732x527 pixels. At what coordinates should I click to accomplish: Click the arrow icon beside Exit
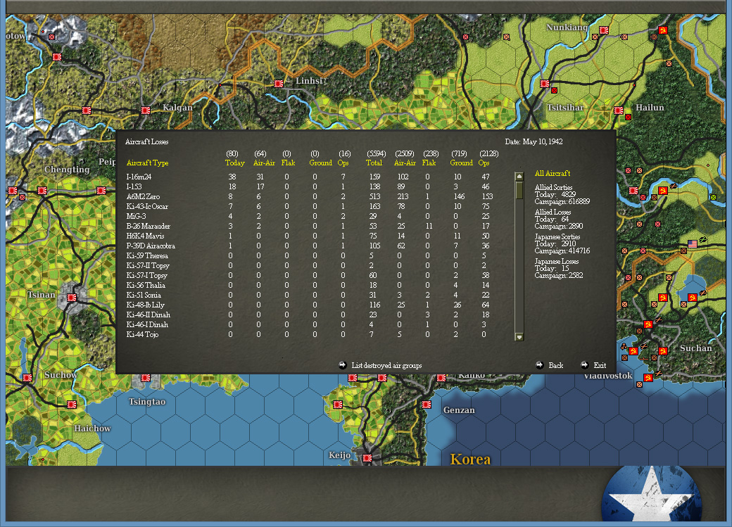click(583, 365)
